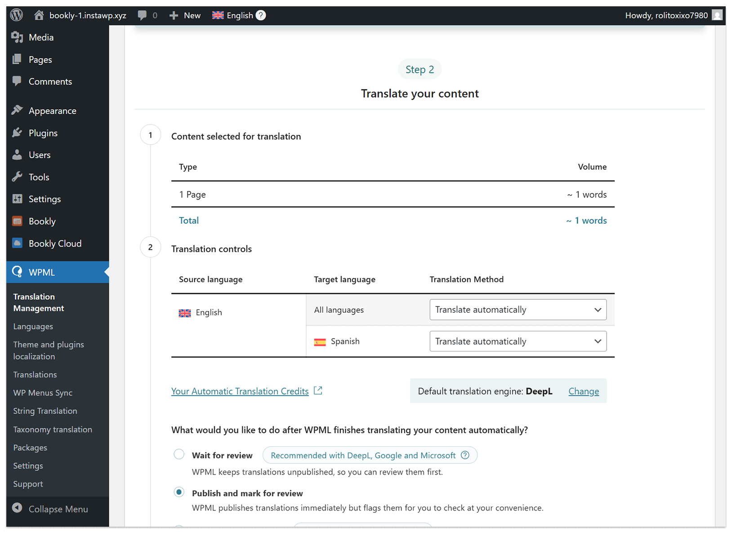Open String Translation submenu
The width and height of the screenshot is (732, 533).
click(x=45, y=411)
